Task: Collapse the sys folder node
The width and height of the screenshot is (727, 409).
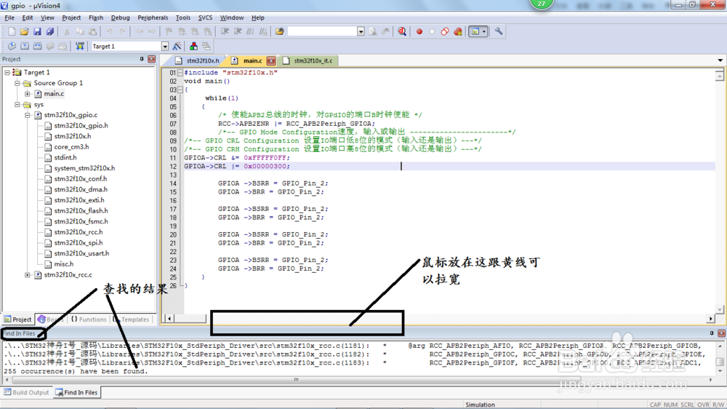Action: pyautogui.click(x=17, y=105)
